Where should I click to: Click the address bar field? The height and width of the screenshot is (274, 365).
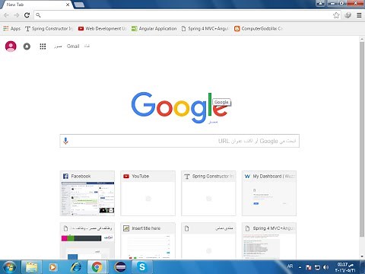coord(187,15)
